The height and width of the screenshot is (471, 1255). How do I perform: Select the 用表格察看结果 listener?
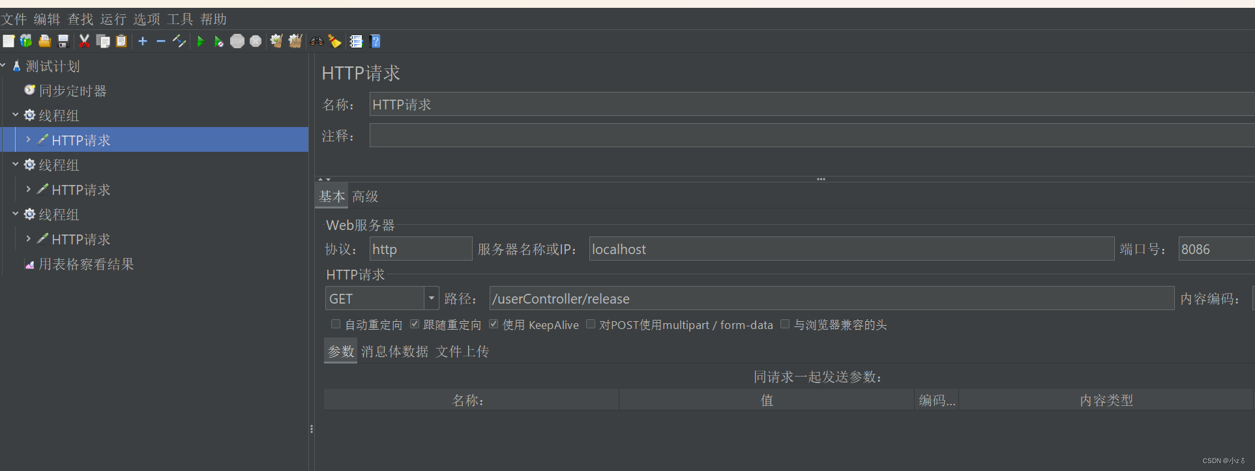coord(86,264)
